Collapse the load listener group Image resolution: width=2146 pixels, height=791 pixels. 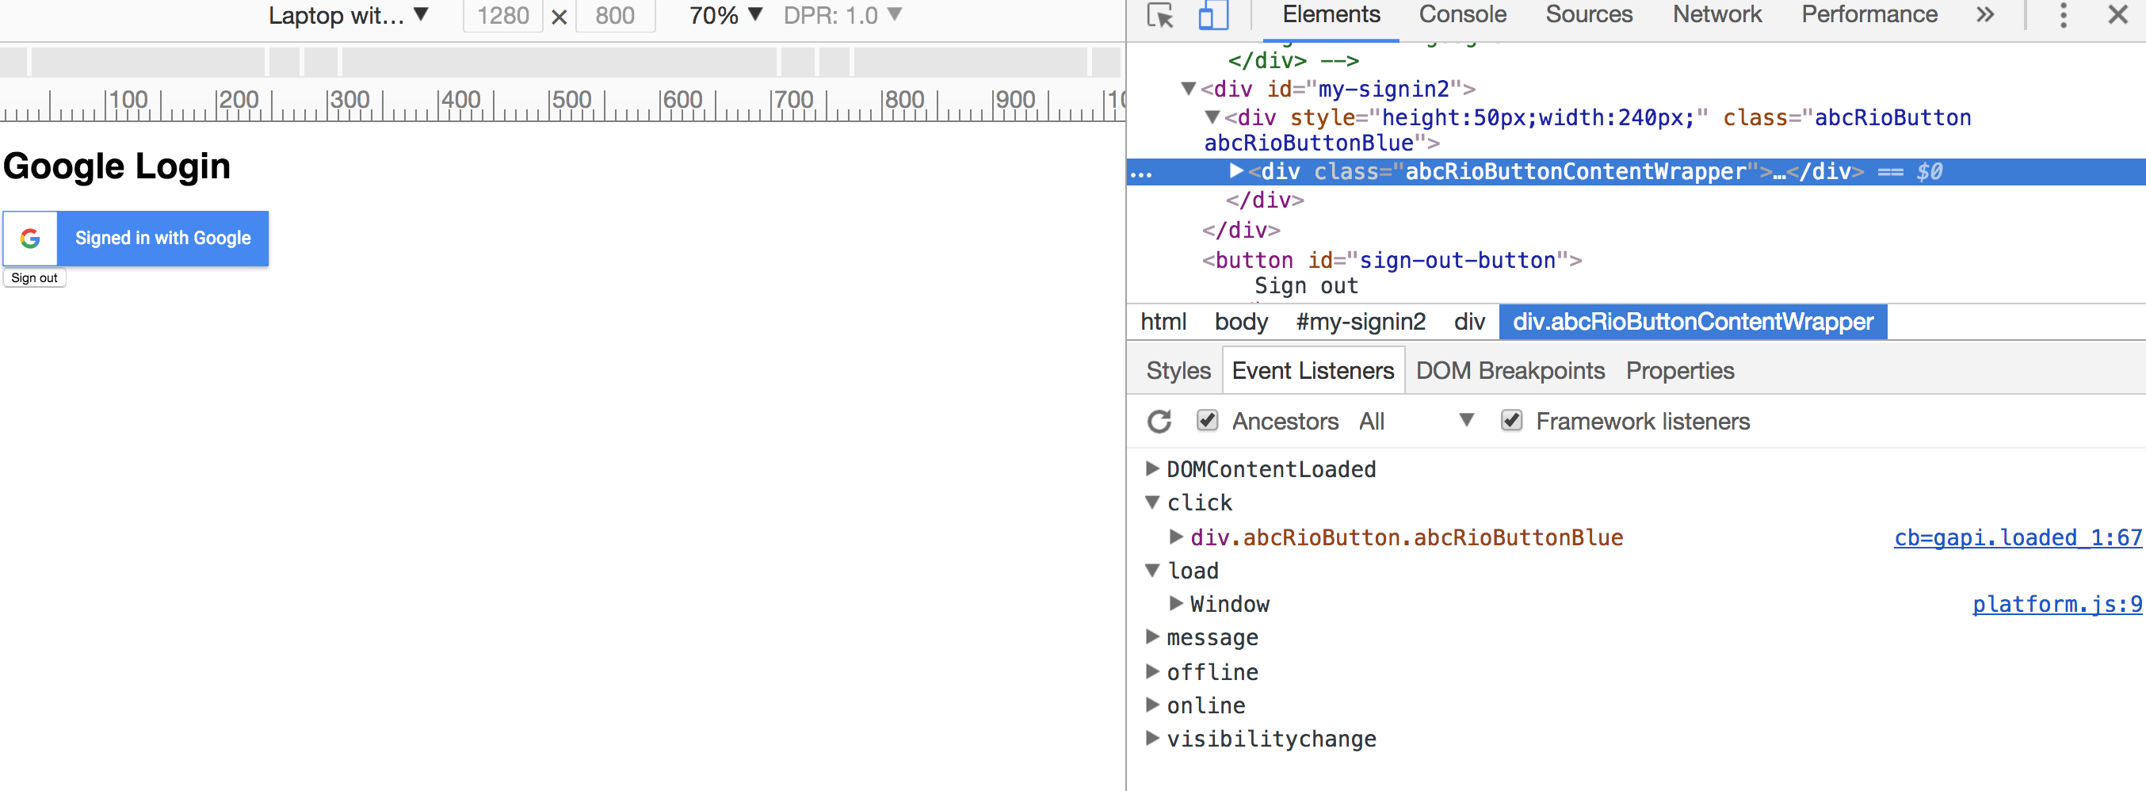pos(1152,570)
